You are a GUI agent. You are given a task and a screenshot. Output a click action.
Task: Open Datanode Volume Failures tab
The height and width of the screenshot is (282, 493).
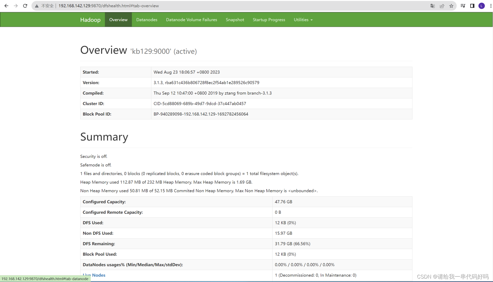coord(191,20)
